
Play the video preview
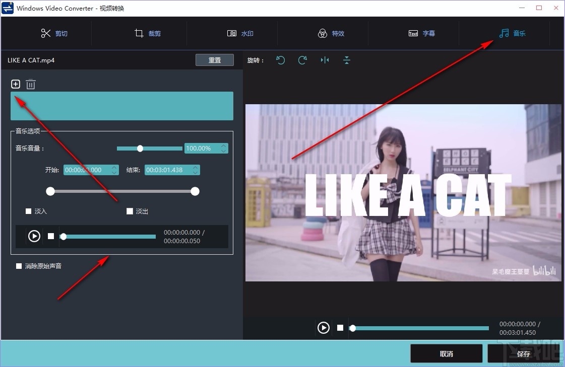(x=324, y=327)
